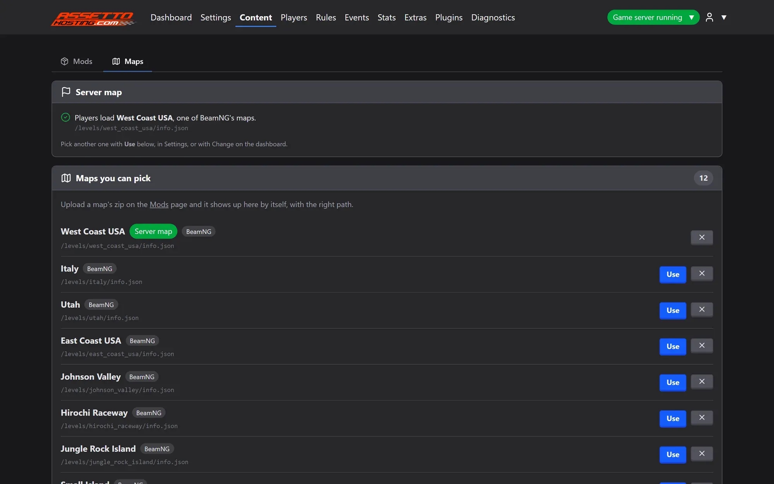Click the green check status icon
Image resolution: width=774 pixels, height=484 pixels.
65,117
